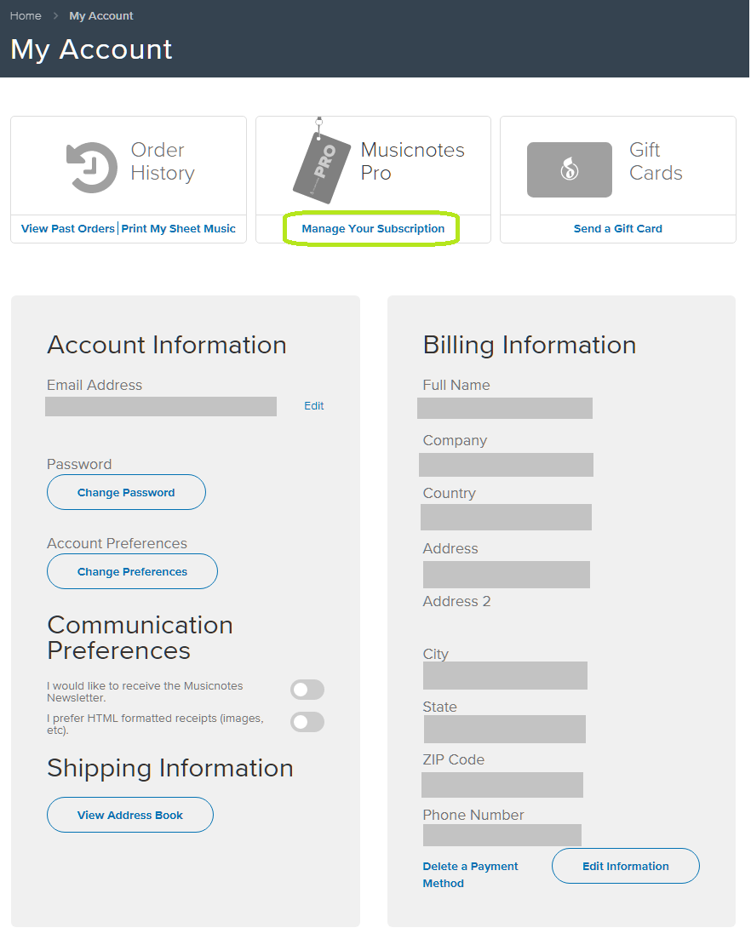Click the Email Address field
Viewport: 751px width, 945px height.
click(161, 406)
